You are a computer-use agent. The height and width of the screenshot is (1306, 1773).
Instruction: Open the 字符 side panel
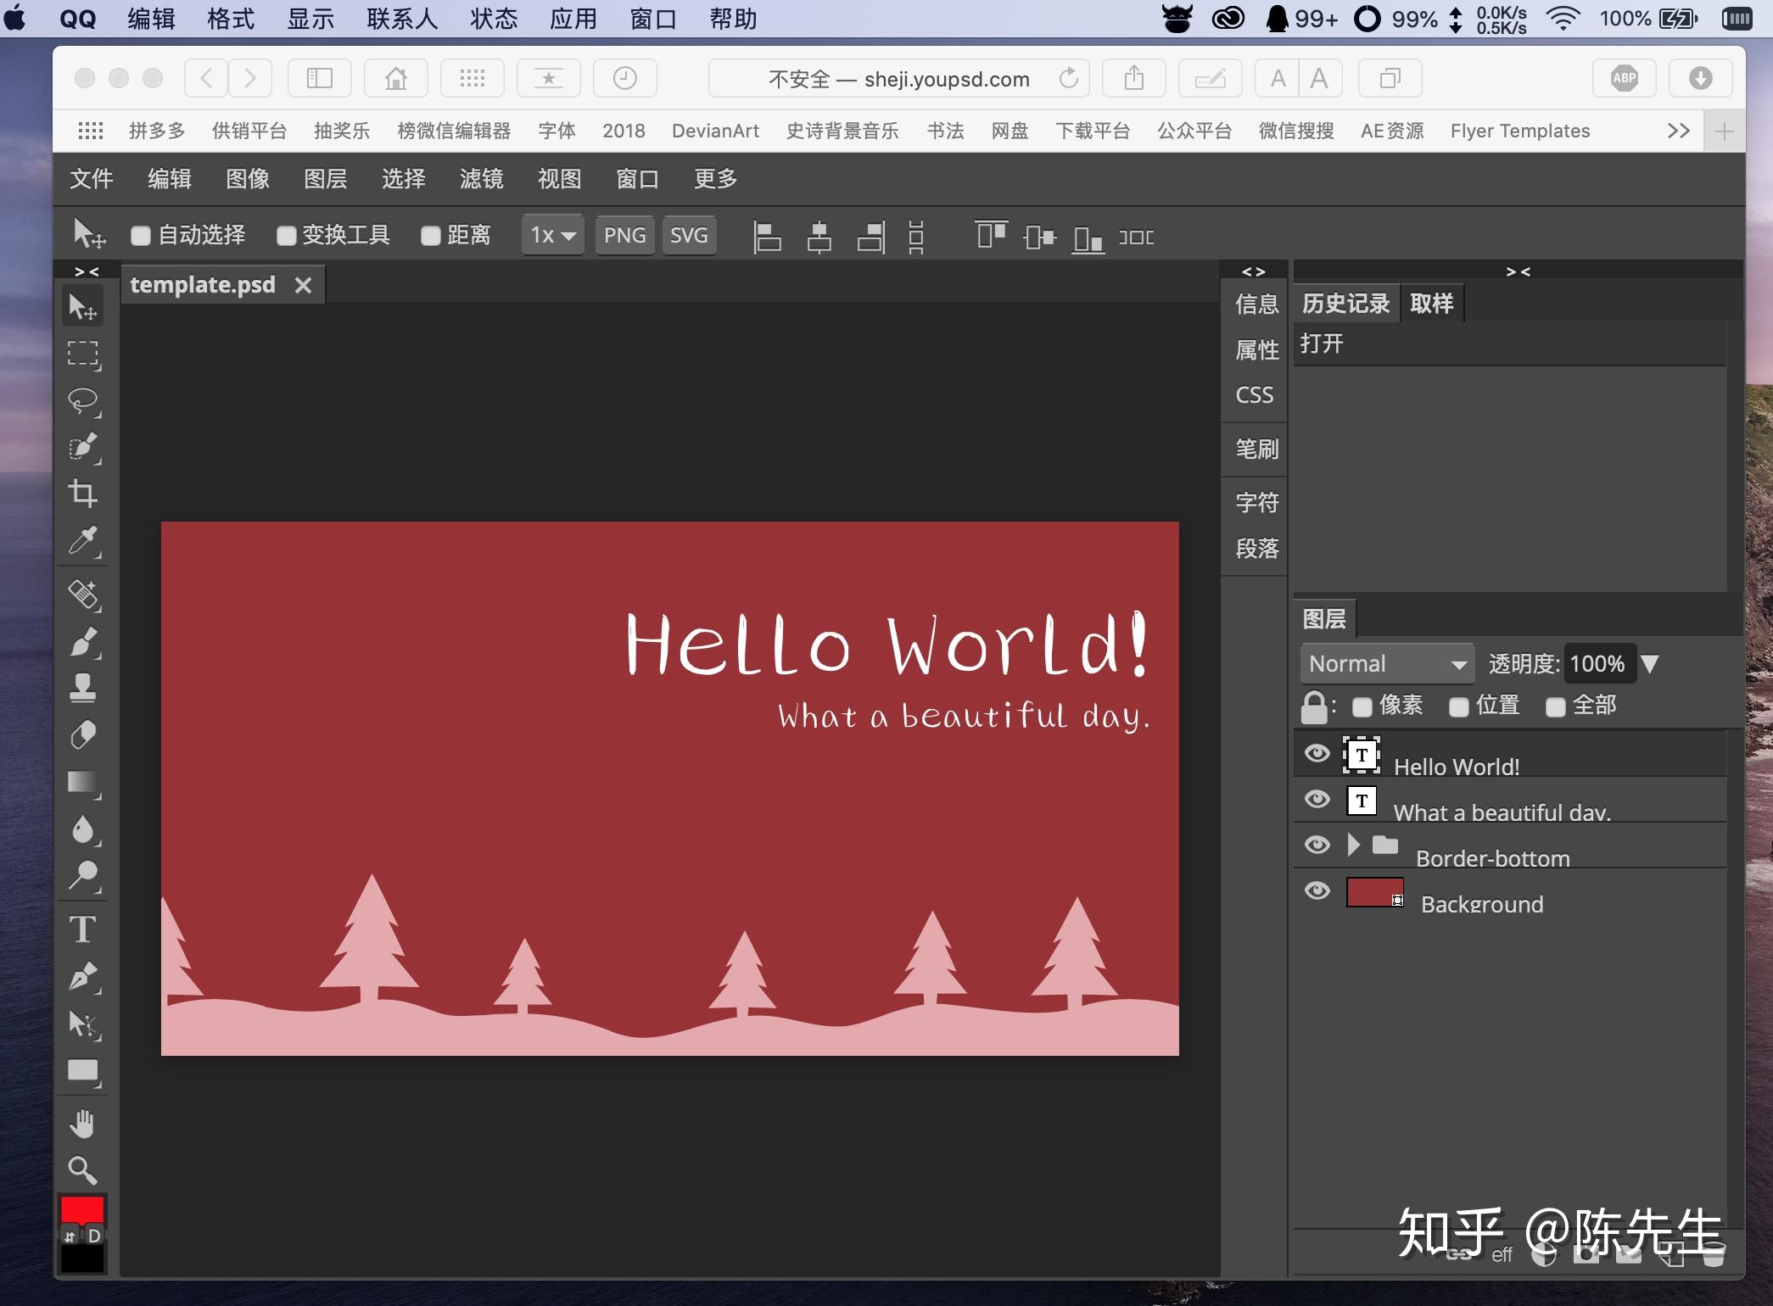click(1256, 502)
